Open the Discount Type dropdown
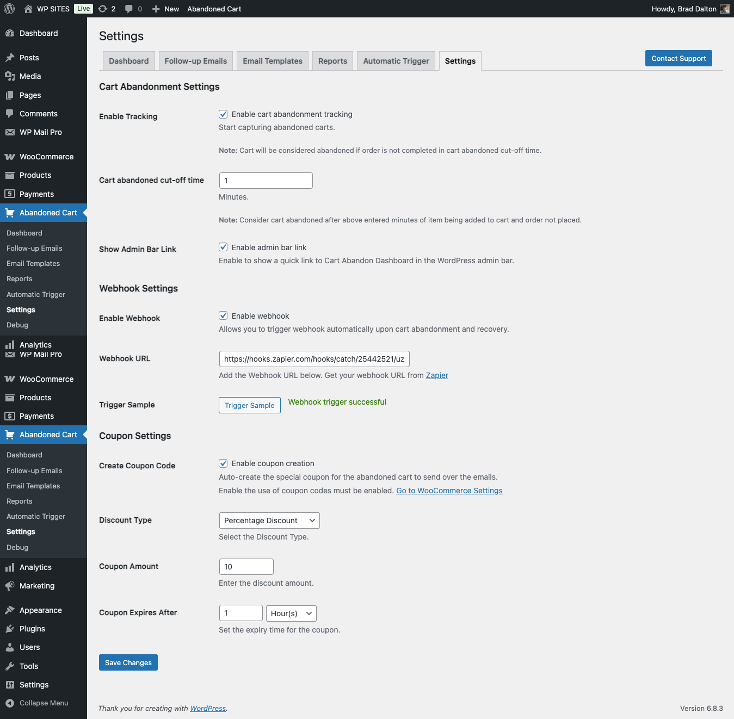The image size is (734, 719). click(x=269, y=520)
